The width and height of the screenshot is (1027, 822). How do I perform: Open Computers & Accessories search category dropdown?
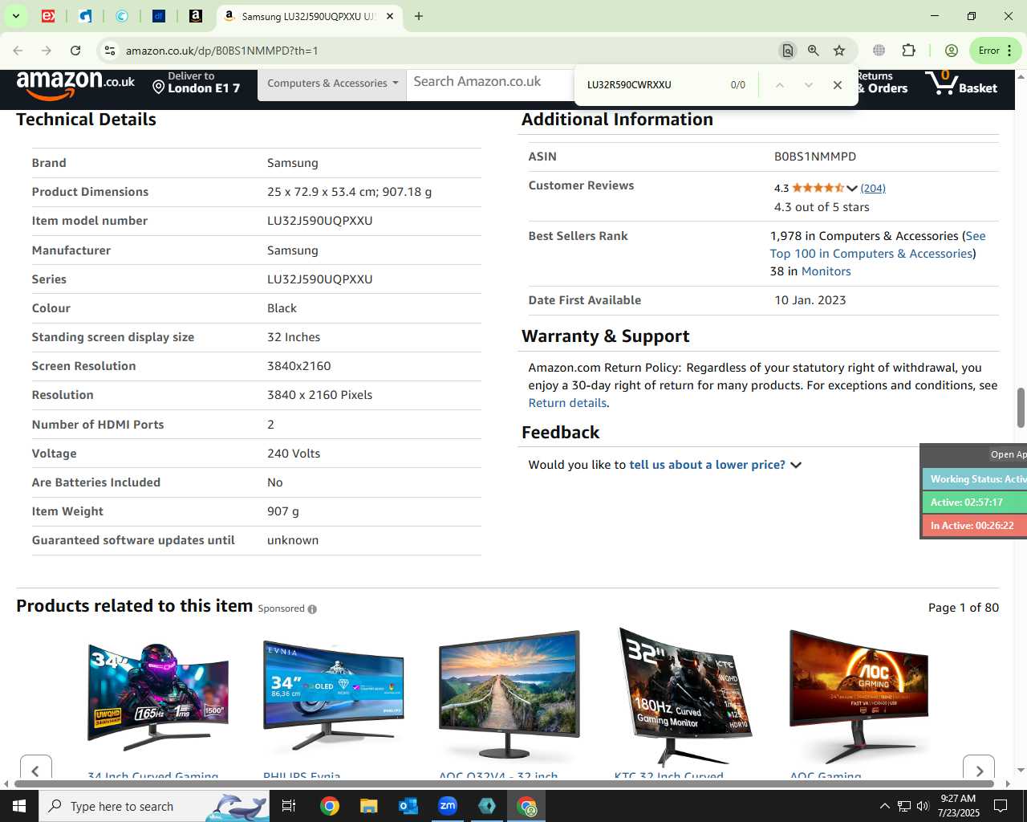pyautogui.click(x=332, y=83)
